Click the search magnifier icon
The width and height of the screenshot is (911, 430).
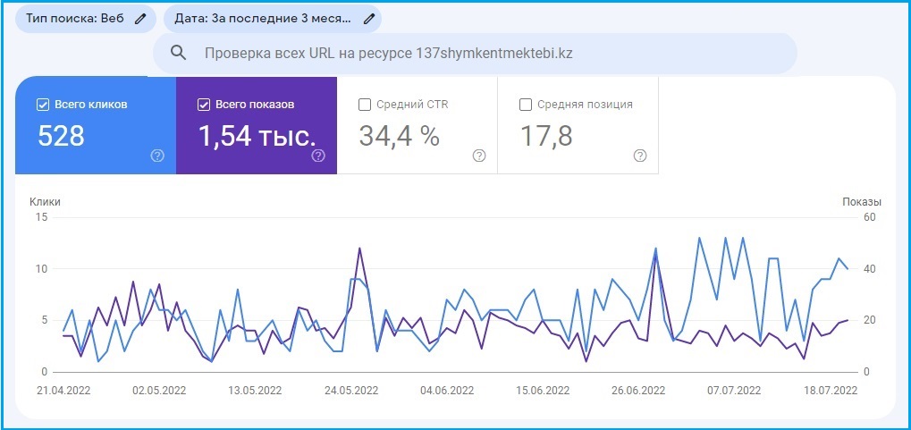pyautogui.click(x=179, y=53)
